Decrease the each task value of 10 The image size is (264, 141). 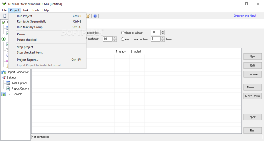tap(115, 40)
